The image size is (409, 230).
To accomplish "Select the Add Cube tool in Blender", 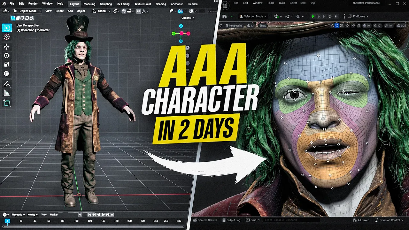I will click(x=6, y=103).
